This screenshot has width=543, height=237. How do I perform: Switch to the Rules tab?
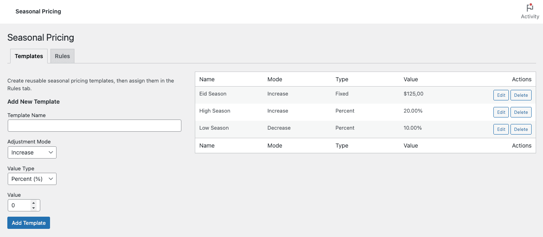click(x=62, y=56)
